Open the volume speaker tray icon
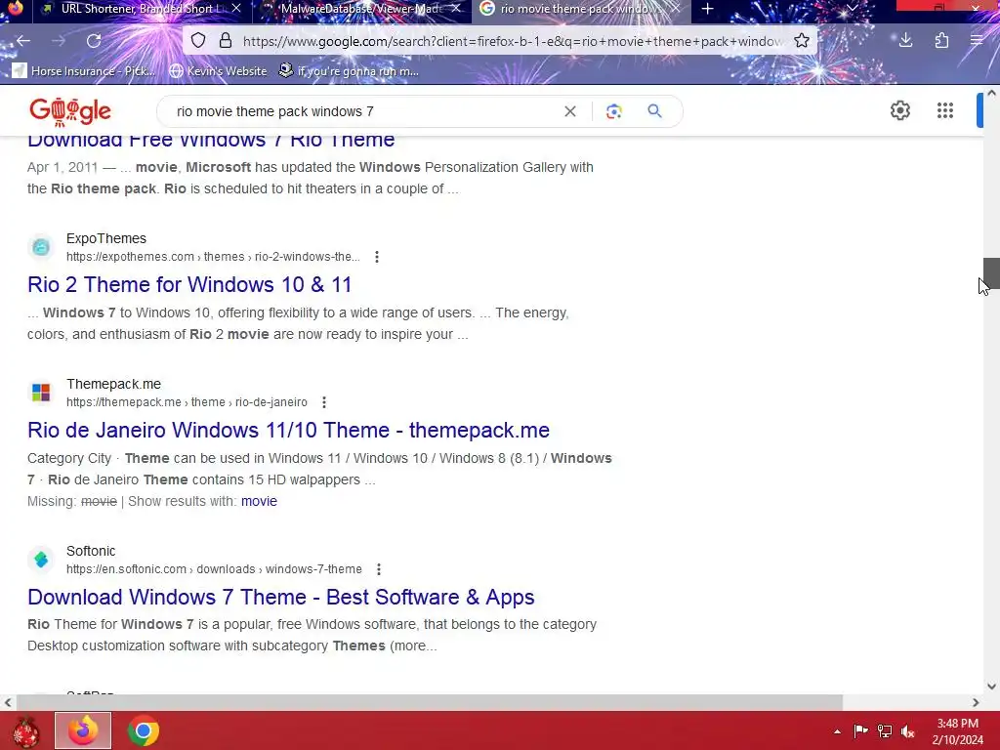Image resolution: width=1000 pixels, height=750 pixels. 907,730
